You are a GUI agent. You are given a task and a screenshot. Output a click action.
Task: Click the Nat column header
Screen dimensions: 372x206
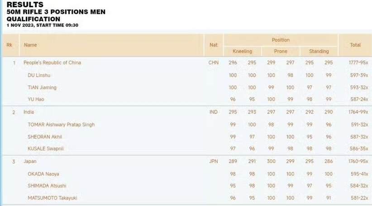coord(213,45)
